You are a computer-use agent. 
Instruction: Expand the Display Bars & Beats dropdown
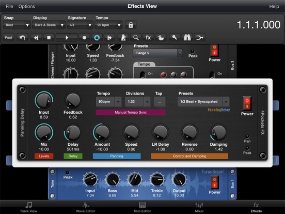point(49,25)
